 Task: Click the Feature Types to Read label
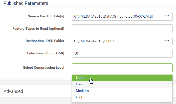pos(38,29)
